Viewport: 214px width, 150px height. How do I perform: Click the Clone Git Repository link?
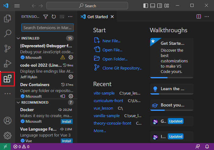[x=122, y=68]
